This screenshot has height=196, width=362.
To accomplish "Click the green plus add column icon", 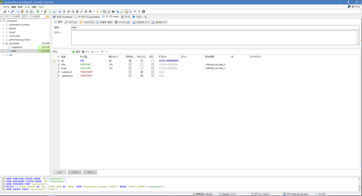I will coord(73,52).
